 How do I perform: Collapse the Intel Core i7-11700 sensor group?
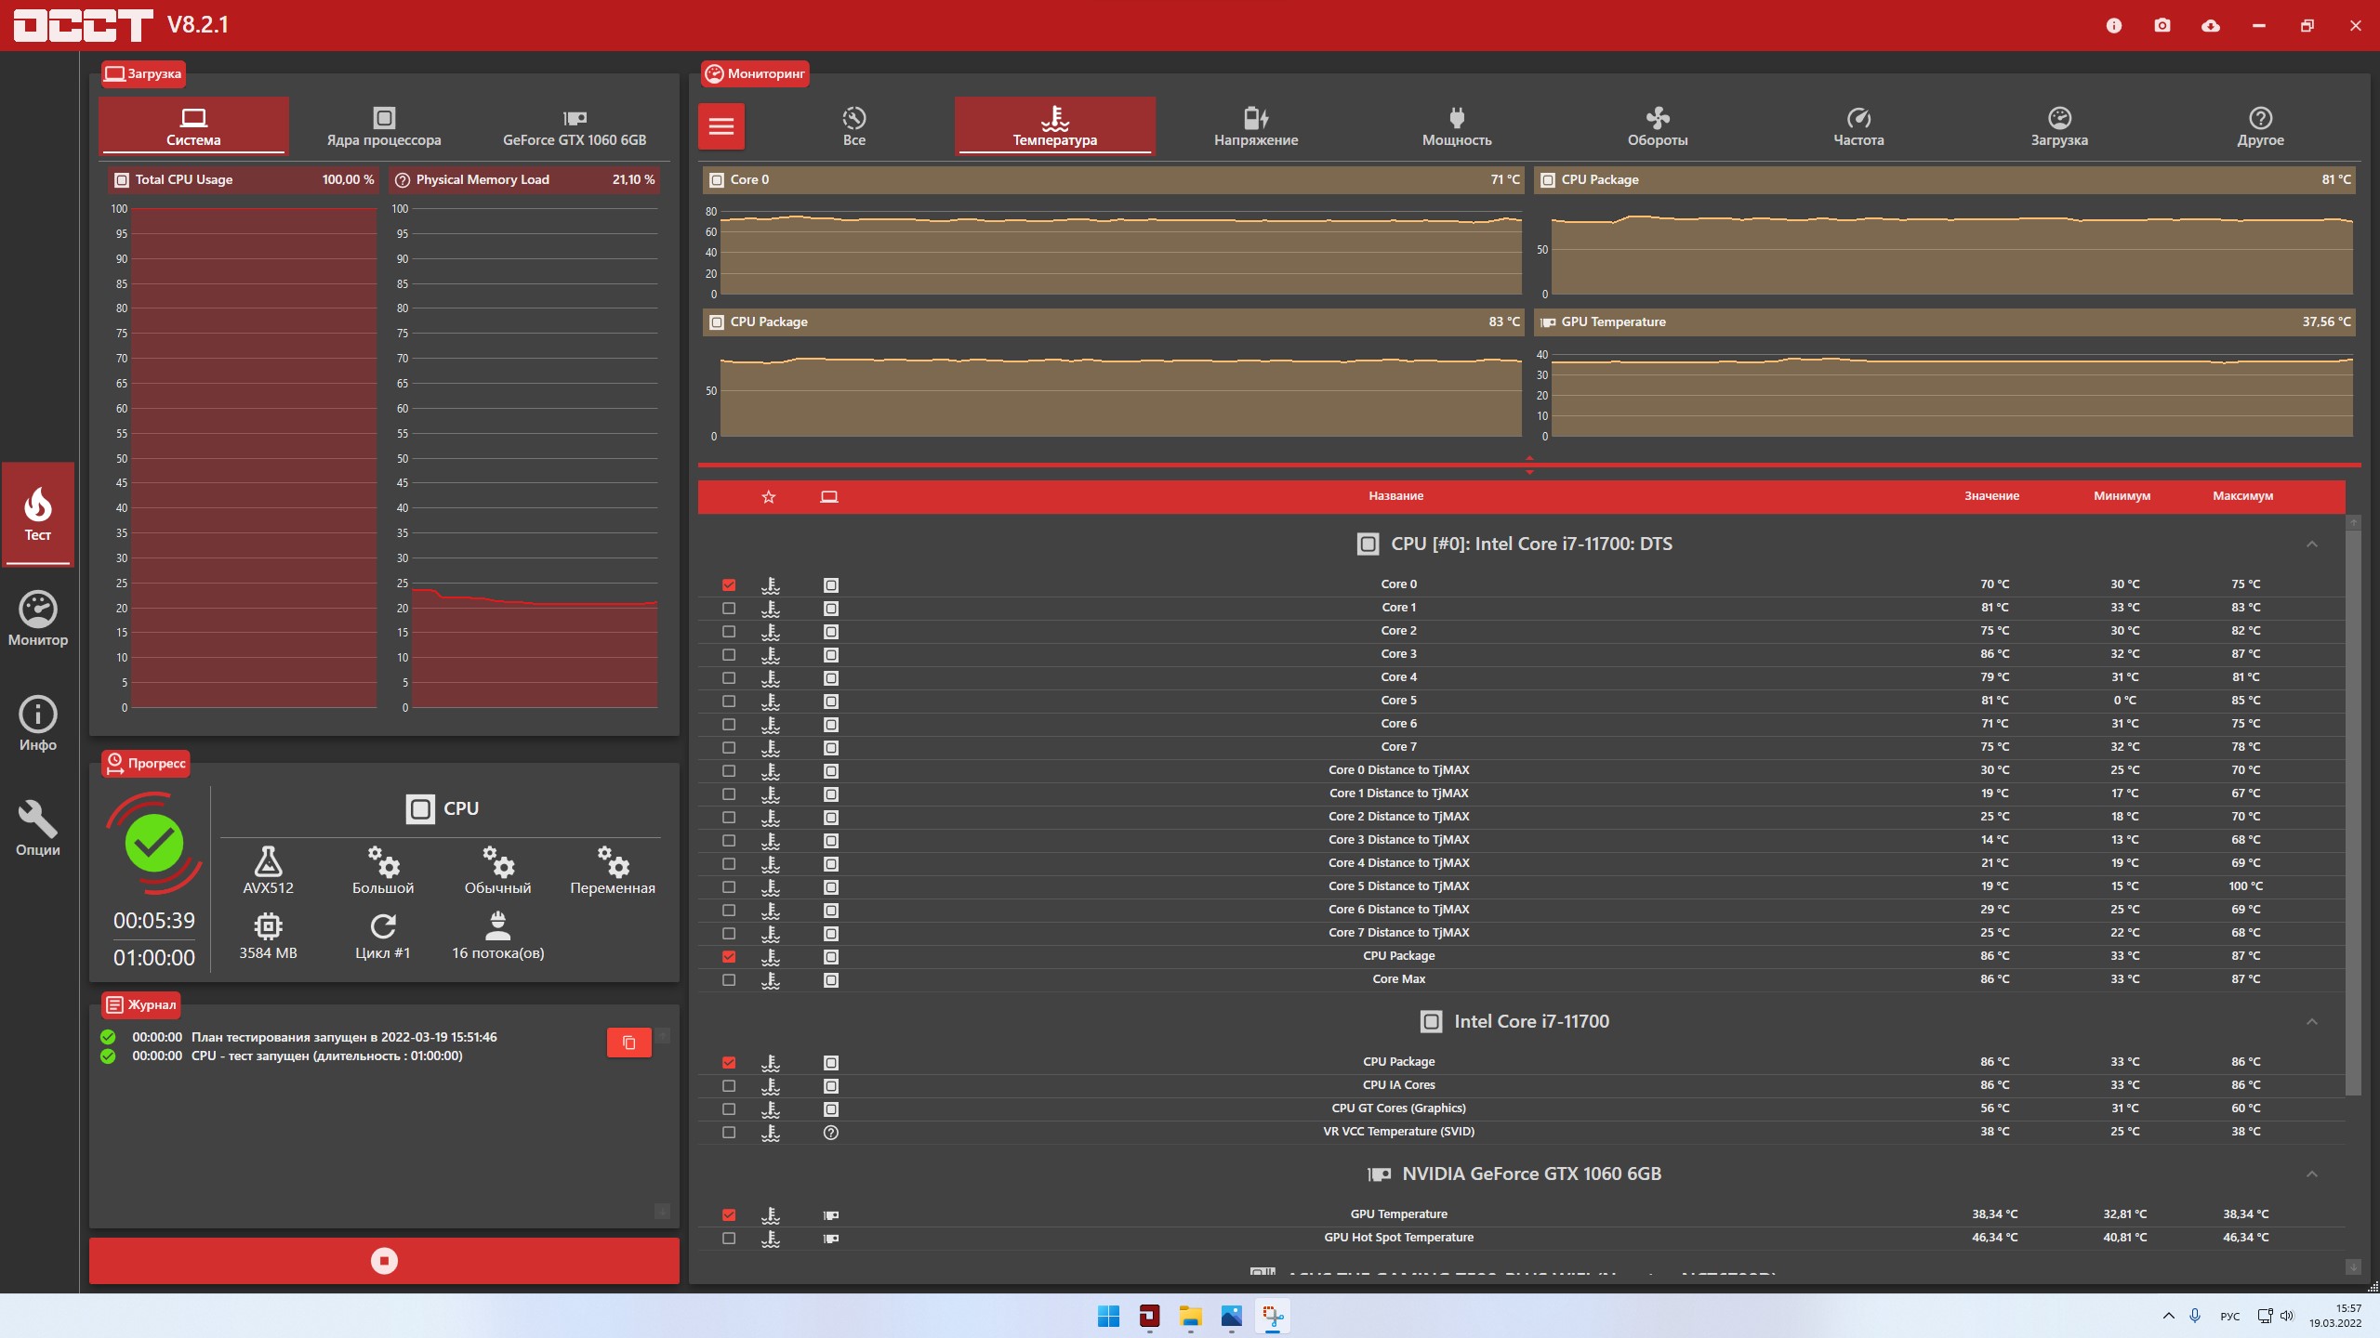tap(2311, 1022)
